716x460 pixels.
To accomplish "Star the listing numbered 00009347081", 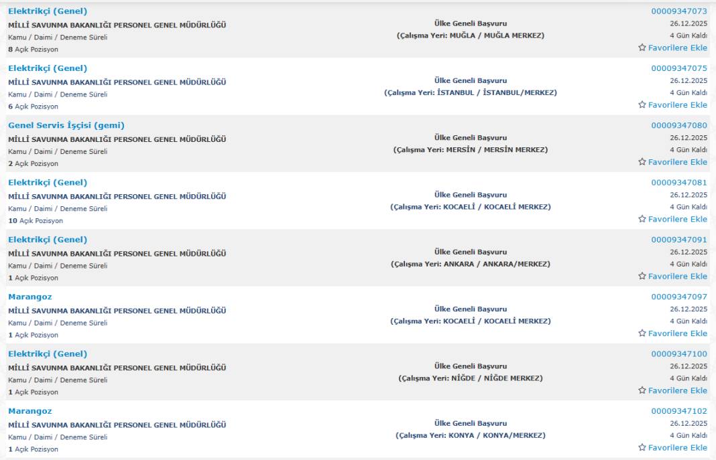I will click(x=642, y=219).
